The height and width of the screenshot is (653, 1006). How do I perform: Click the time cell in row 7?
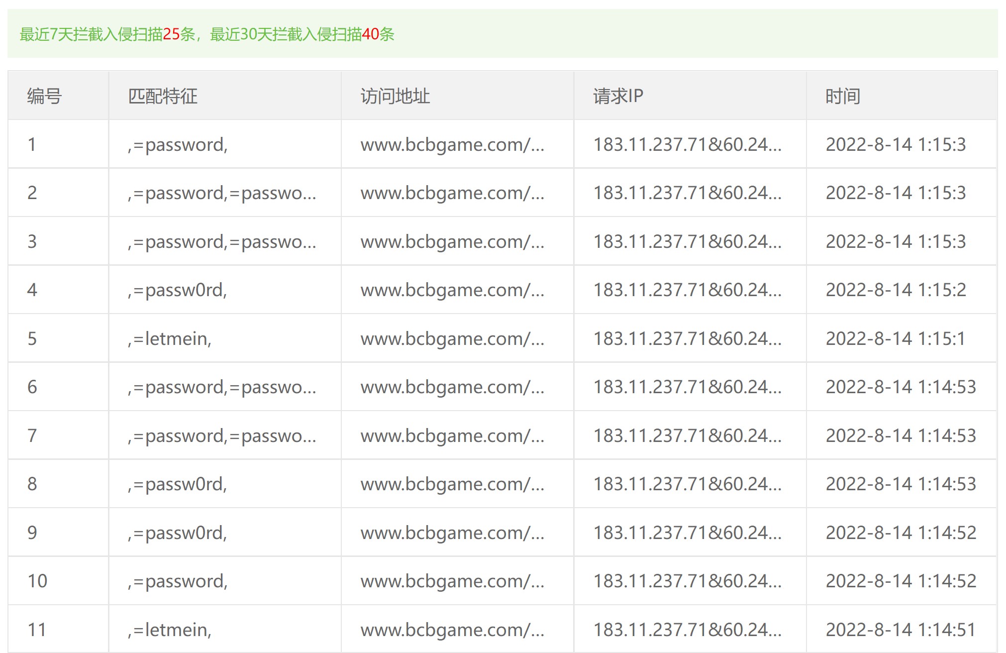tap(901, 436)
